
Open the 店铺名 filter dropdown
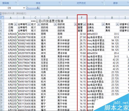103,24
